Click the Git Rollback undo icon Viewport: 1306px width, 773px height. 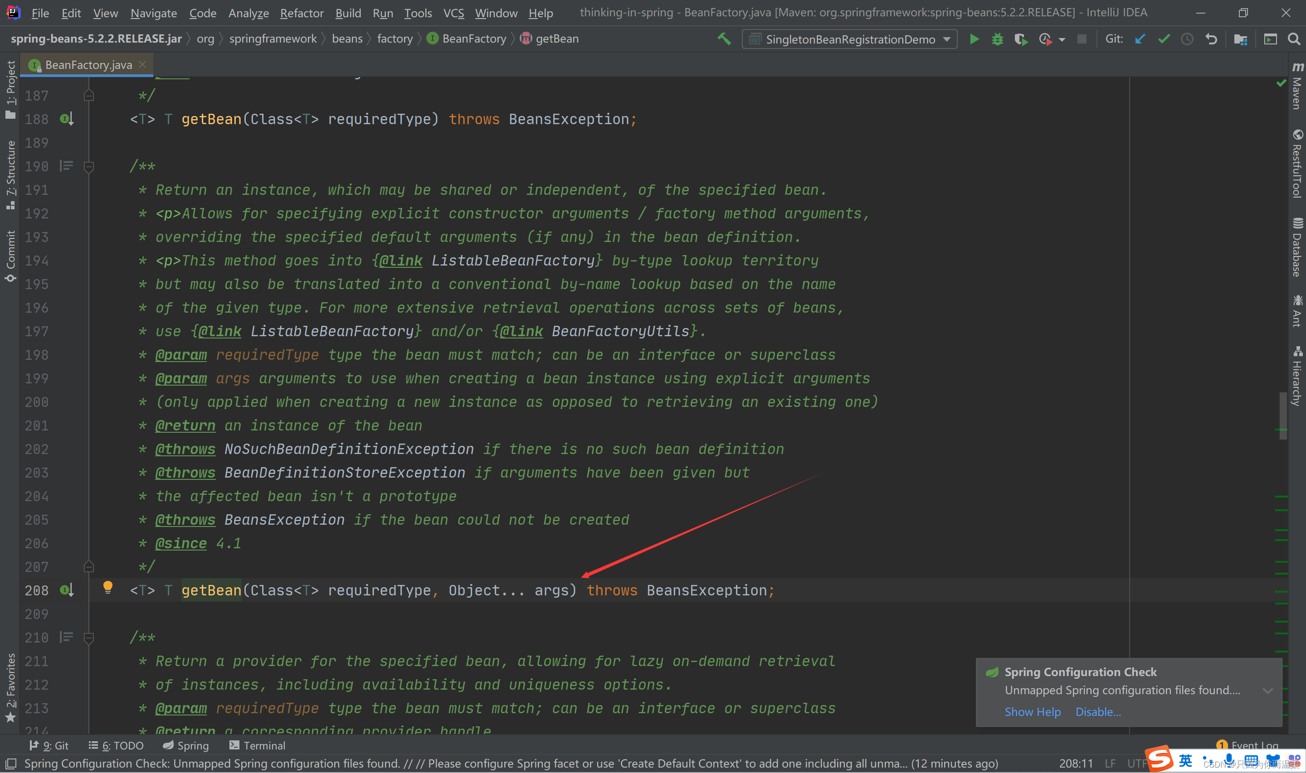1211,39
